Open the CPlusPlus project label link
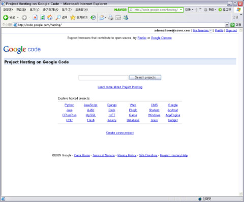This screenshot has height=202, width=244. (x=69, y=115)
